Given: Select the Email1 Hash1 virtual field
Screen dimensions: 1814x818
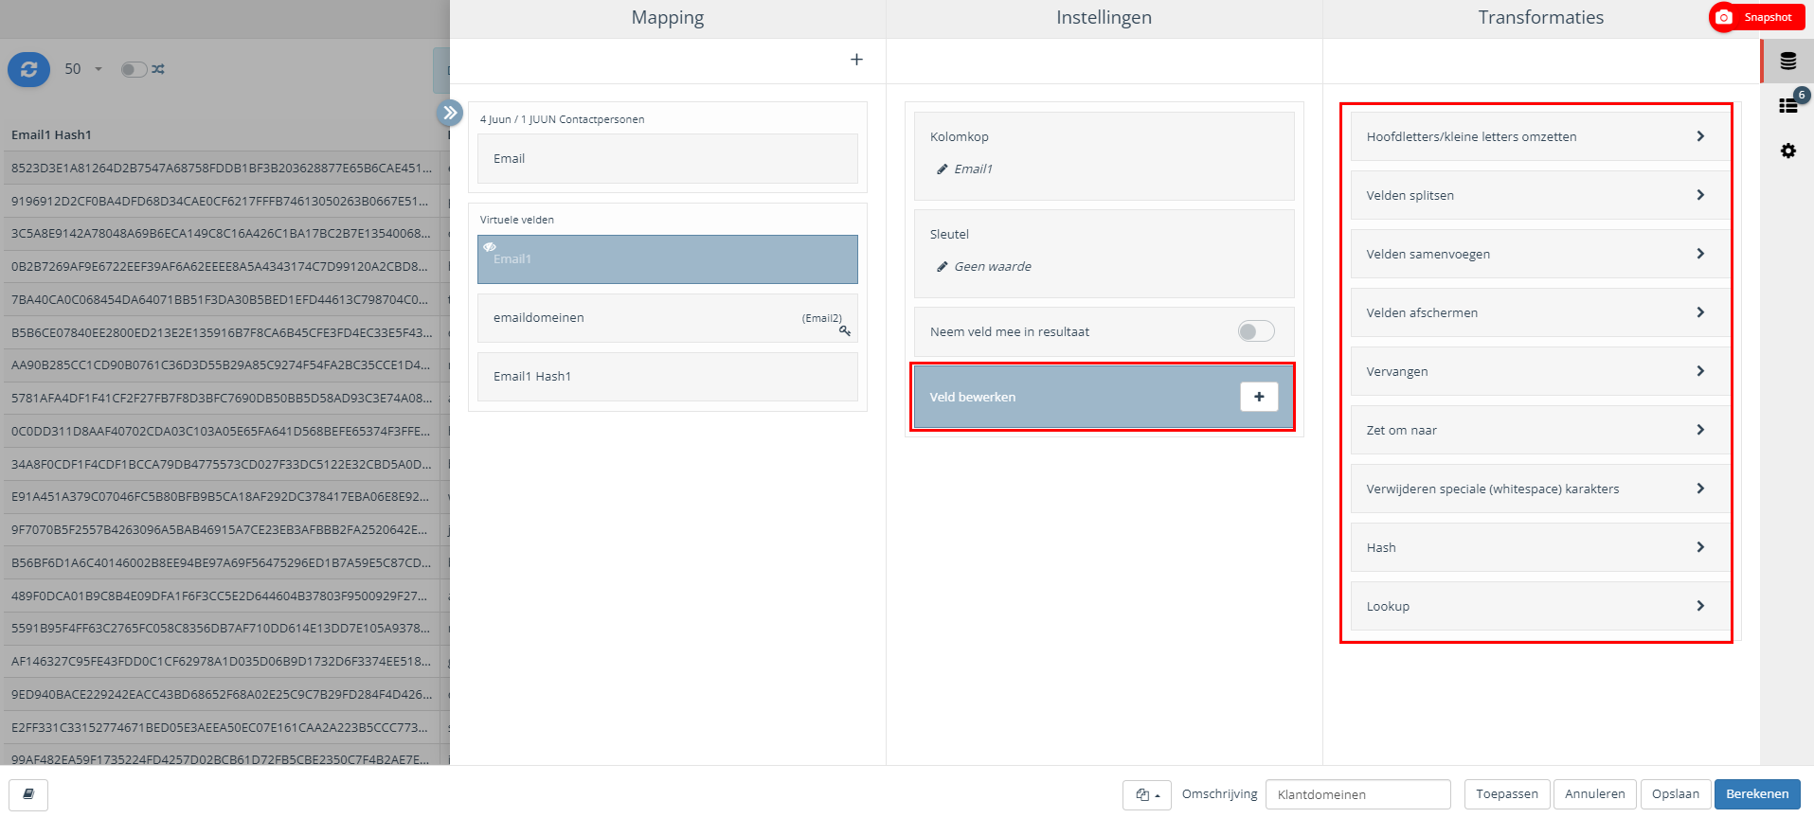Looking at the screenshot, I should [x=667, y=377].
